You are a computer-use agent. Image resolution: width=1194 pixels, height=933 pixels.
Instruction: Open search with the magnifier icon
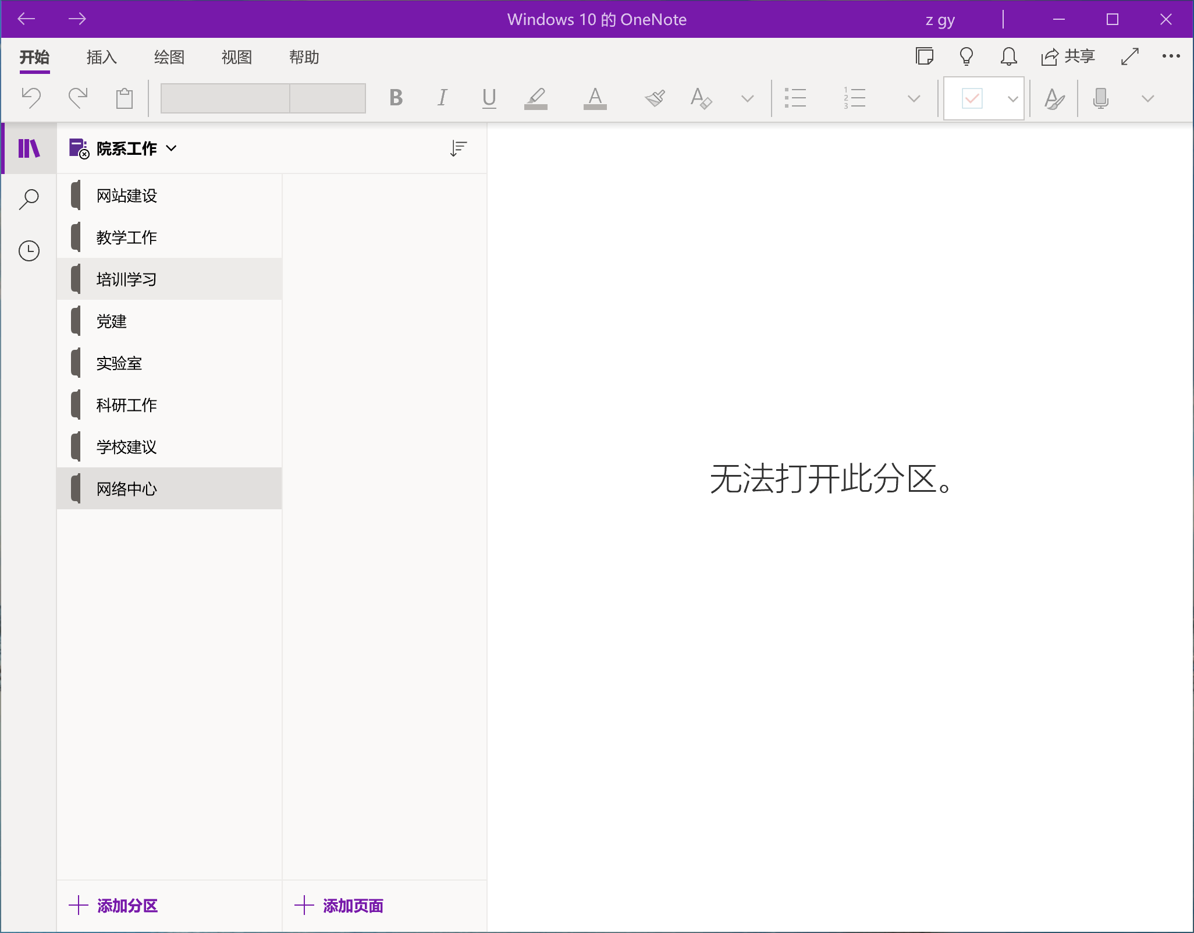coord(29,200)
